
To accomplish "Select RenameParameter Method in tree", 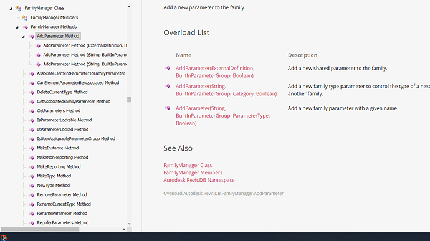I will [62, 214].
